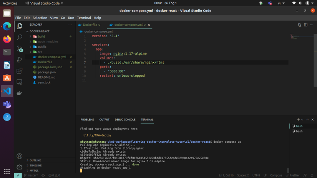The height and width of the screenshot is (178, 317).
Task: Expand the MYSQL section
Action: pos(50,171)
